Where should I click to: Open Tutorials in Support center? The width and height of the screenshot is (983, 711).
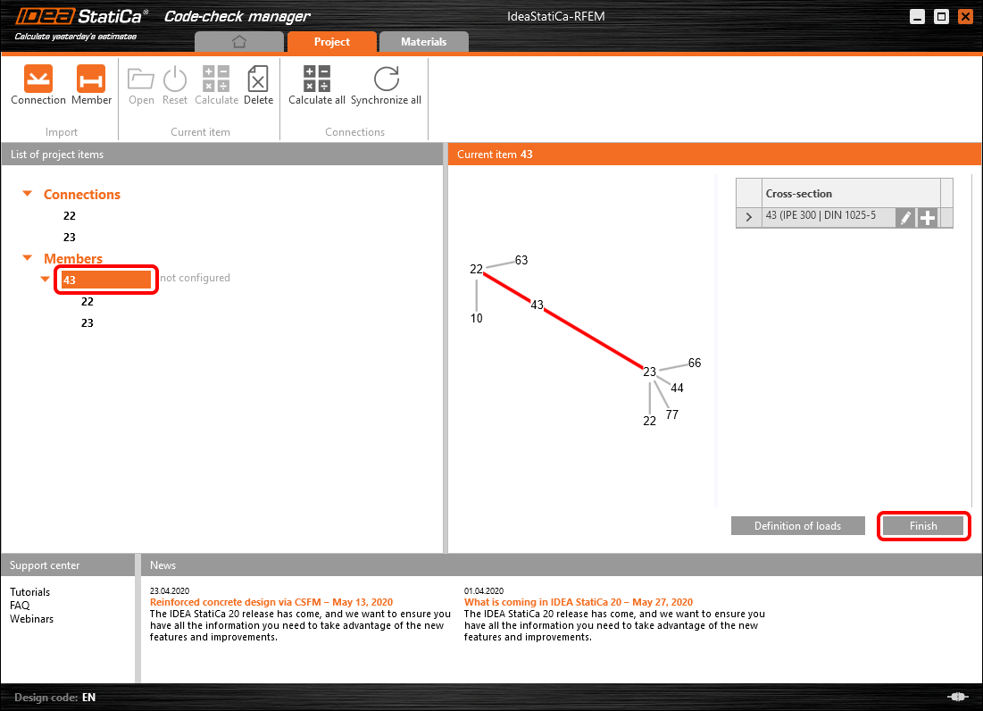(29, 592)
